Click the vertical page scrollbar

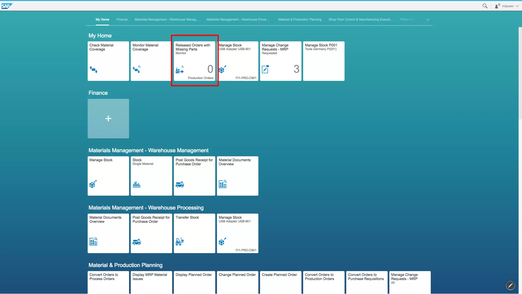coord(520,74)
